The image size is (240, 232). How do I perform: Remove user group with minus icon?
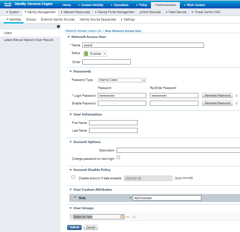click(127, 217)
